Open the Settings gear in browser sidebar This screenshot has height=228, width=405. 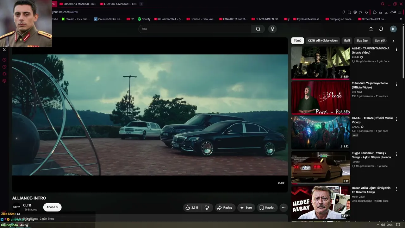4,81
